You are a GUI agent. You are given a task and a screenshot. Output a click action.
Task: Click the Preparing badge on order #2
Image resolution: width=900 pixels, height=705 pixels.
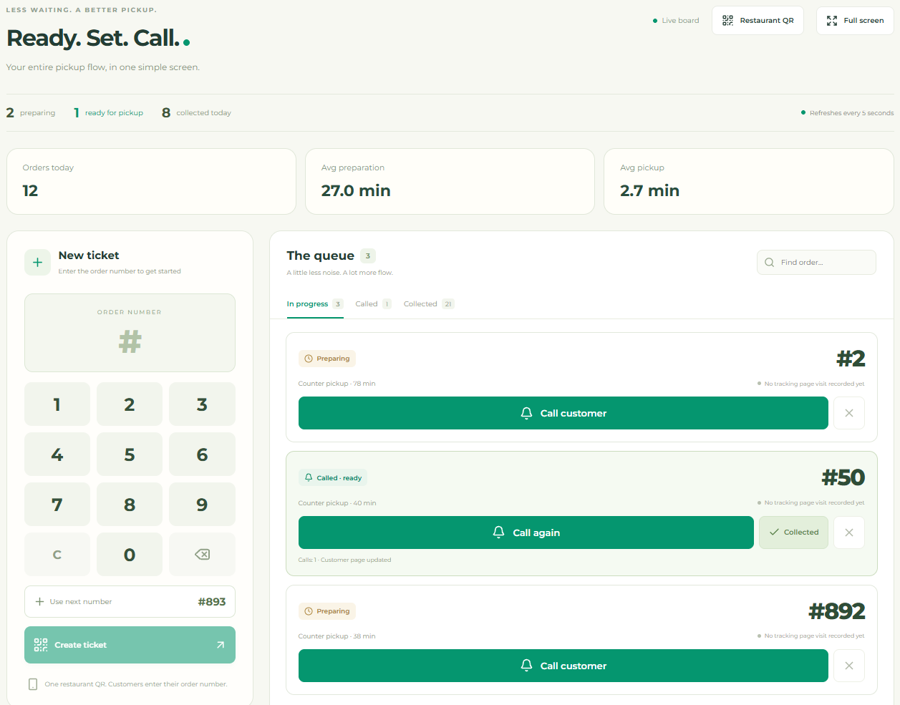coord(327,359)
